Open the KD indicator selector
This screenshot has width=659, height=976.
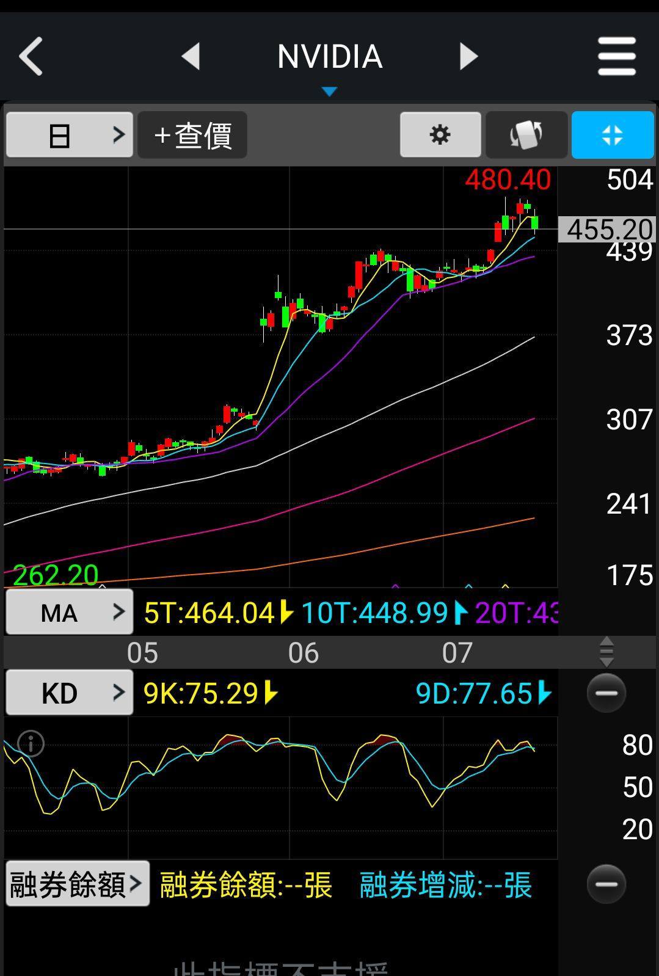69,693
